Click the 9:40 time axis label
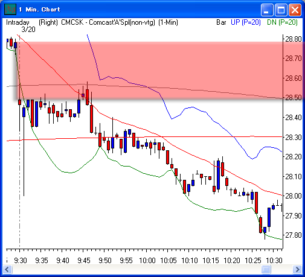The image size is (305, 277). click(63, 261)
